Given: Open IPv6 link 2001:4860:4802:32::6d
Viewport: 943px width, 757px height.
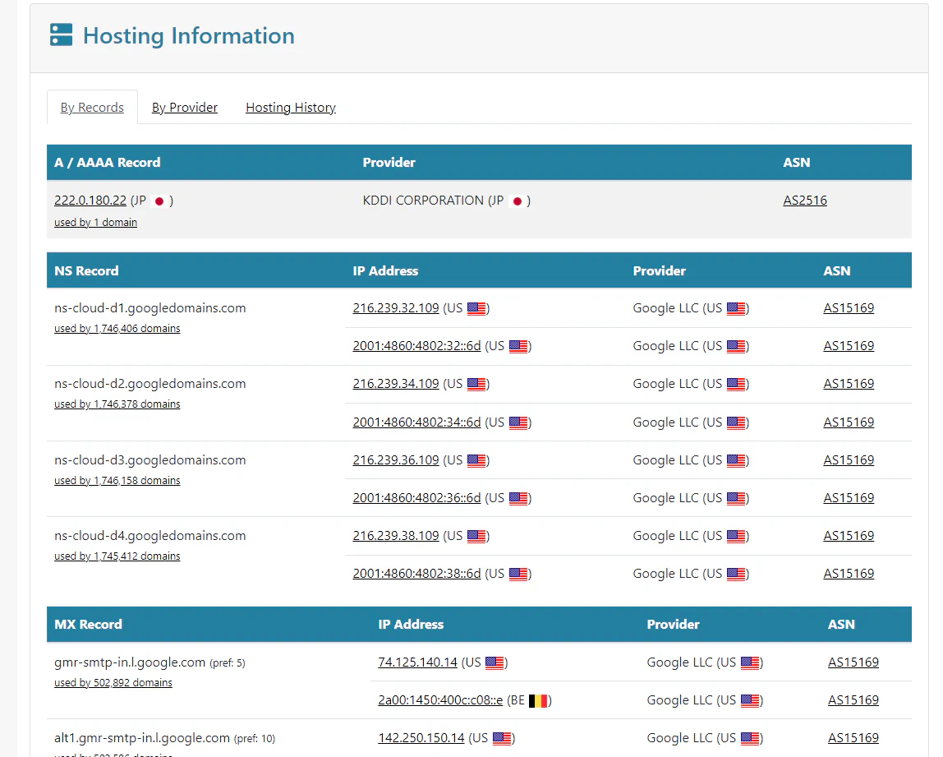Looking at the screenshot, I should [x=416, y=346].
